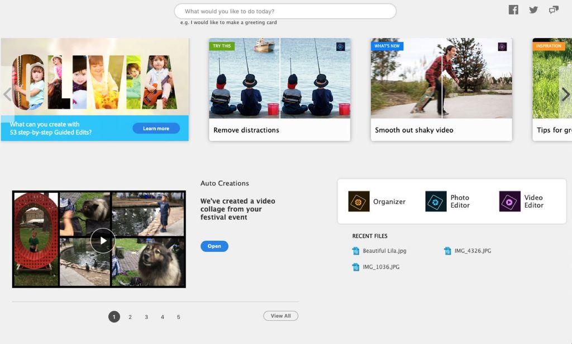Click Learn more about Guided Edits

pos(156,128)
